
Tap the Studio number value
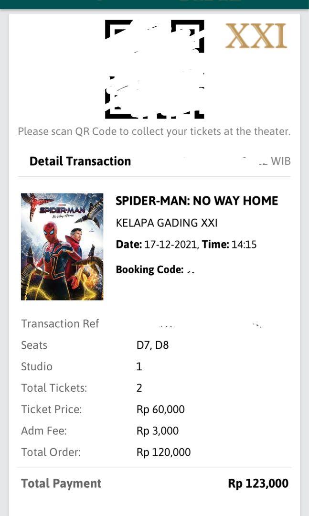tap(139, 366)
